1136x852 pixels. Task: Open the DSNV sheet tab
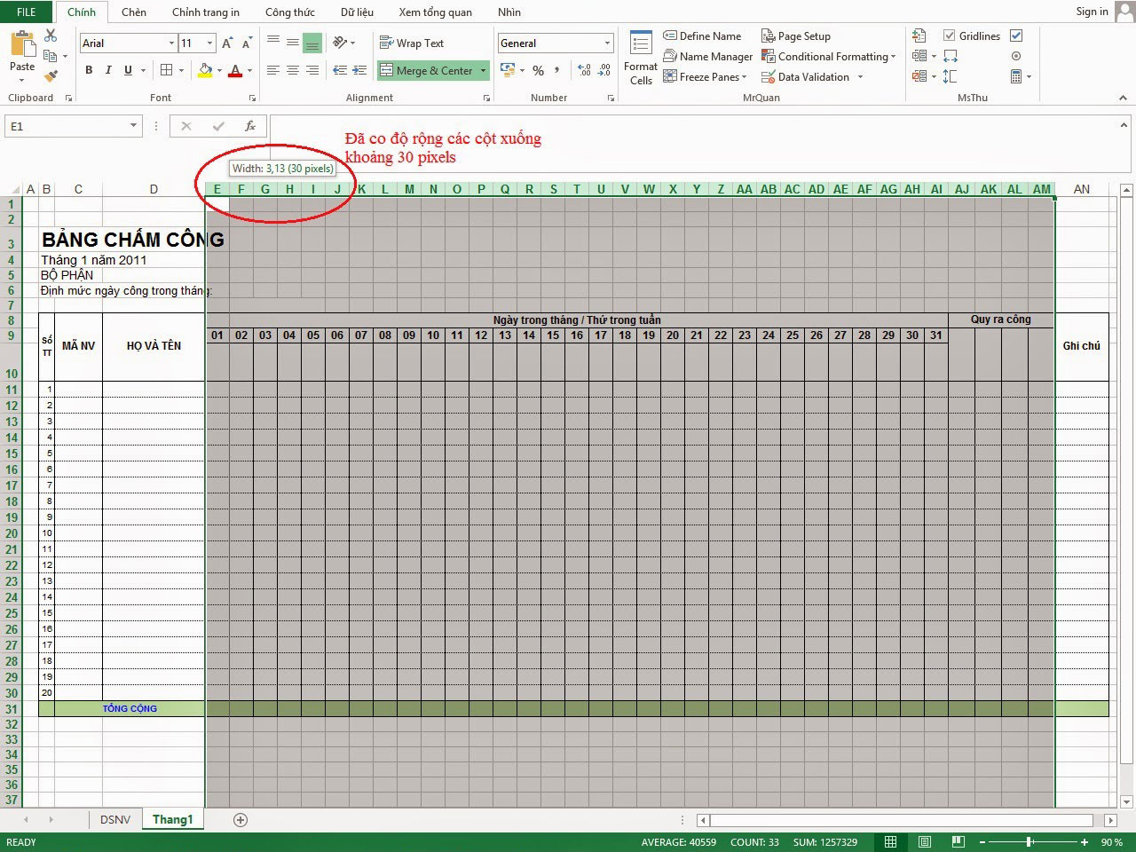(114, 819)
